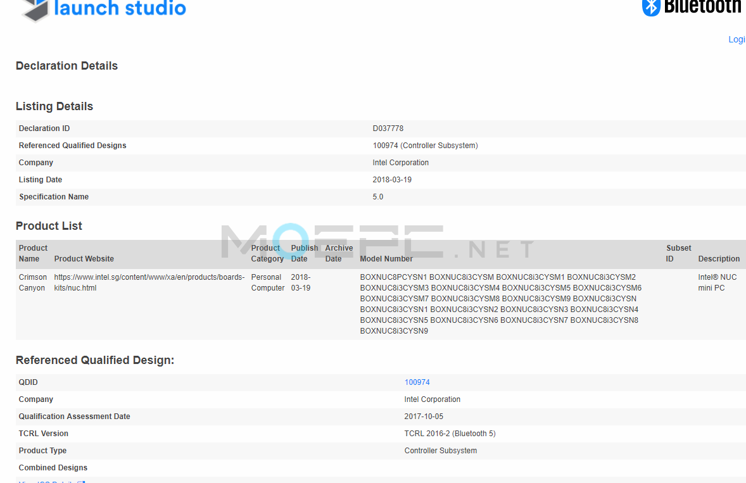Select the Crimson Canyon product name cell
Image resolution: width=746 pixels, height=483 pixels.
pyautogui.click(x=33, y=282)
